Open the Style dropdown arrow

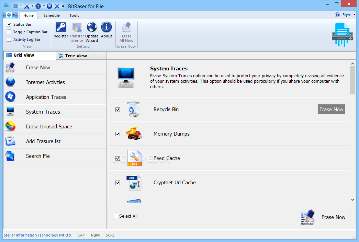pyautogui.click(x=354, y=15)
